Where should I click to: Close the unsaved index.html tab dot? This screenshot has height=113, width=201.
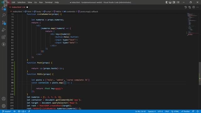(27, 7)
